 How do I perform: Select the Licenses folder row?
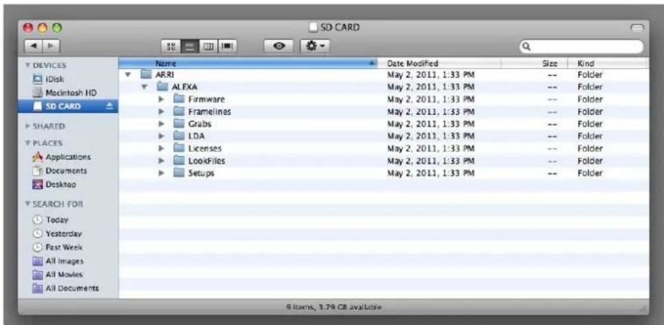[x=384, y=149]
